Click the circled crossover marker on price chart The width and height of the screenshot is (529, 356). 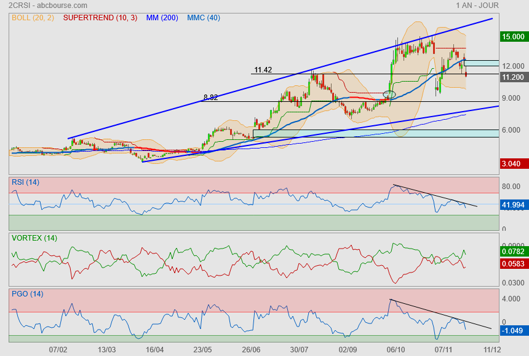[x=389, y=95]
